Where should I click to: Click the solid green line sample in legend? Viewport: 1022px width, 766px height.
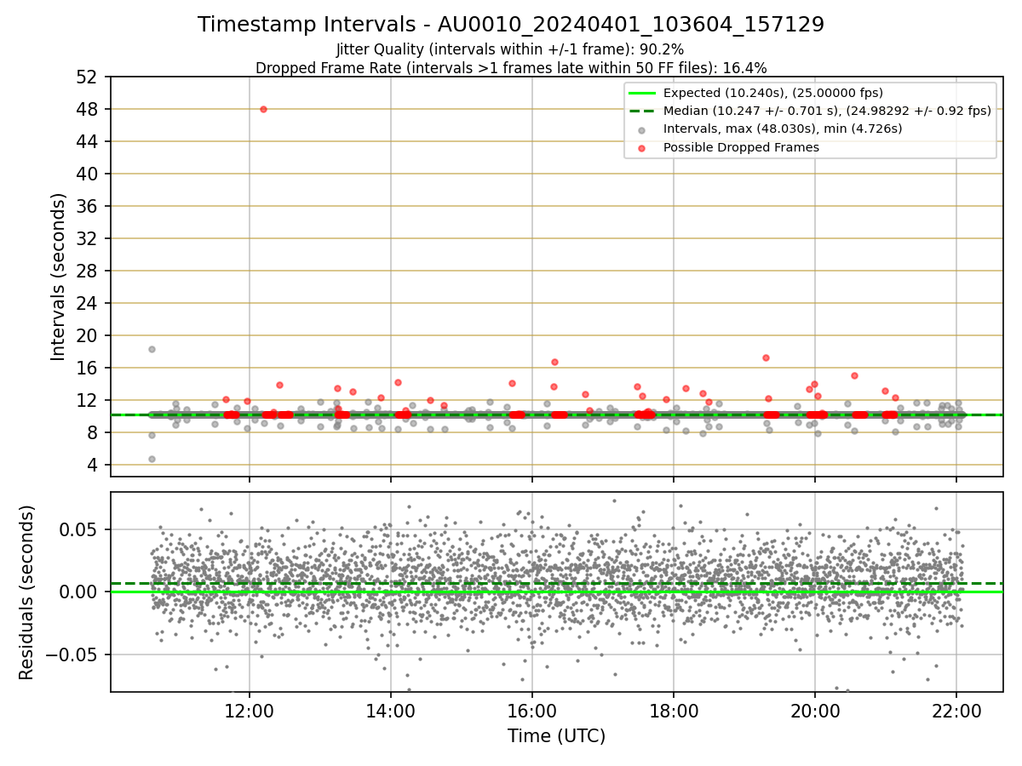642,93
